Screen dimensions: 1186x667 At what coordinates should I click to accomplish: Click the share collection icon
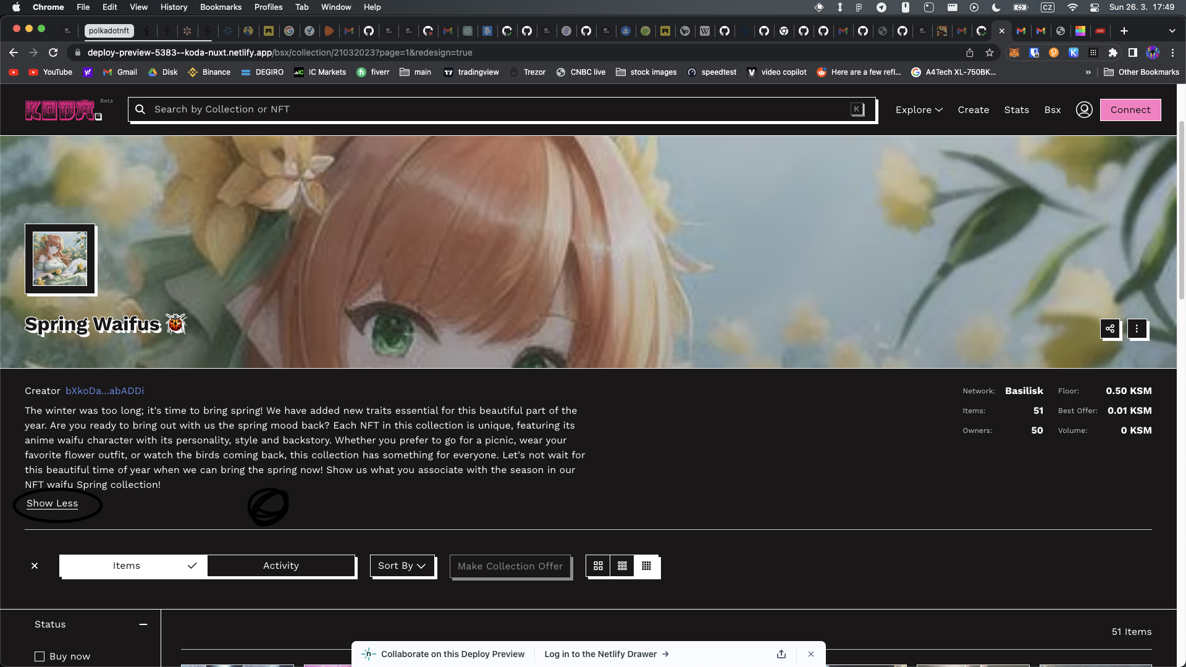click(1110, 329)
